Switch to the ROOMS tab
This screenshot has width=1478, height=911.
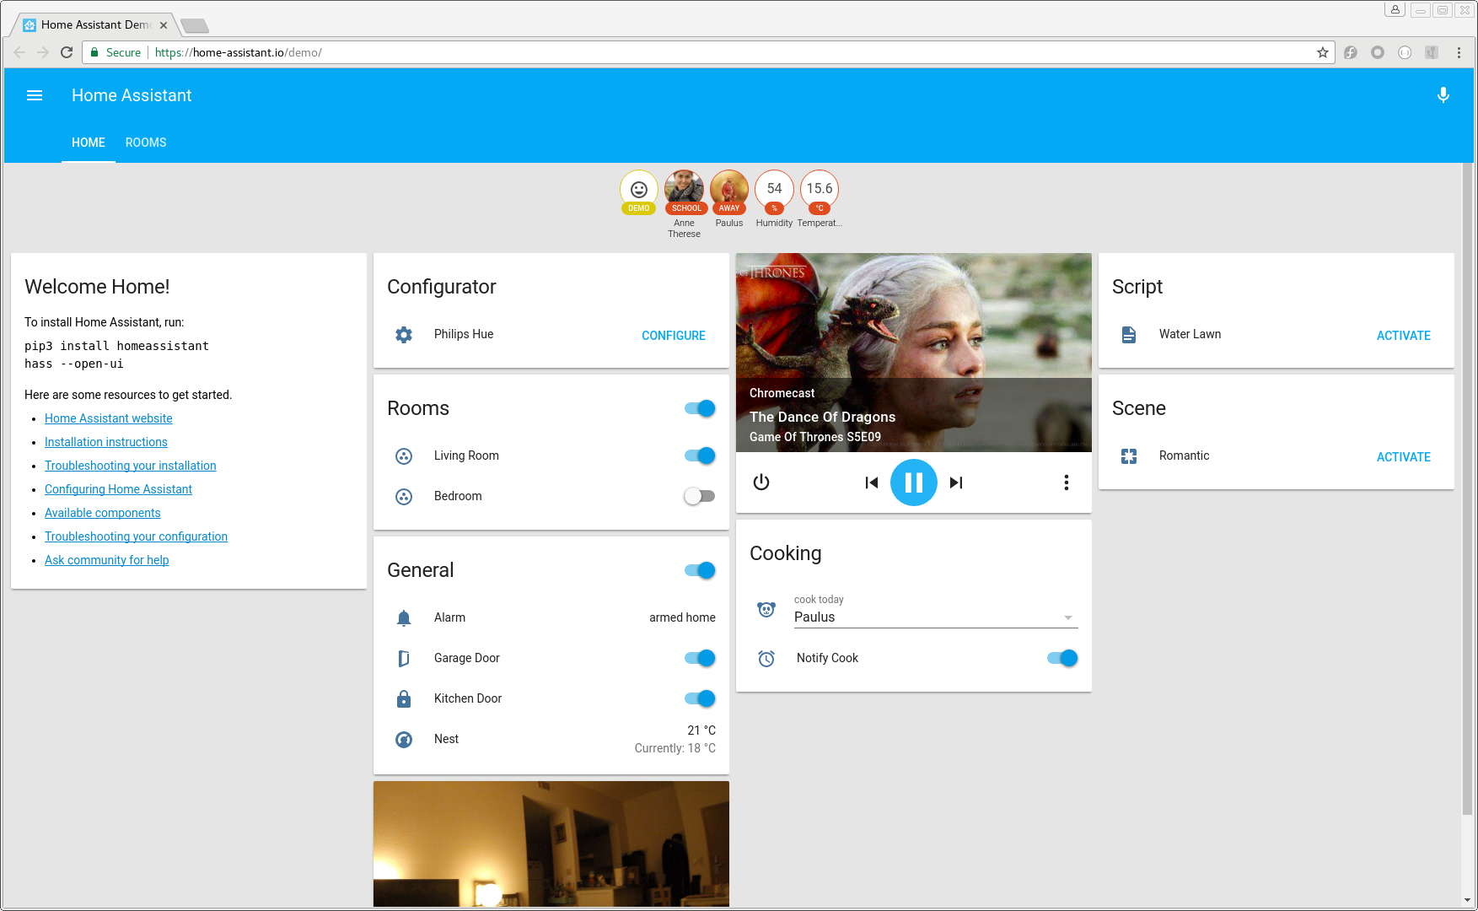coord(146,143)
